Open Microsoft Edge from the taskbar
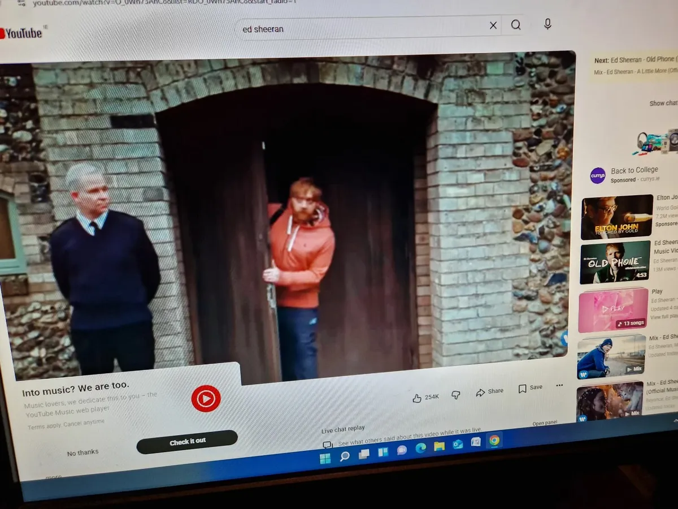 coord(420,448)
